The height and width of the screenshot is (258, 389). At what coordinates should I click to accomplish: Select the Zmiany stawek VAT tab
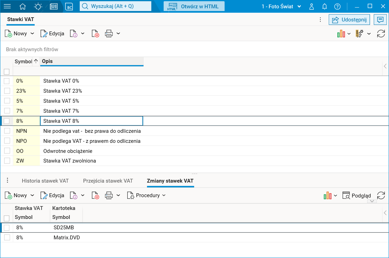[170, 181]
